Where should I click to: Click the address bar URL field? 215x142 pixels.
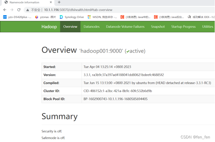(78, 10)
